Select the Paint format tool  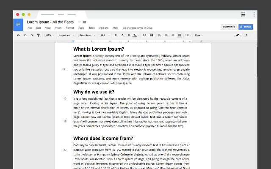[x=39, y=35]
